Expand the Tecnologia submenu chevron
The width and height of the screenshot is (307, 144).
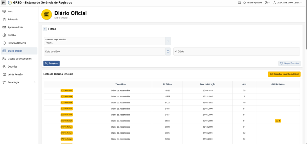[34, 82]
